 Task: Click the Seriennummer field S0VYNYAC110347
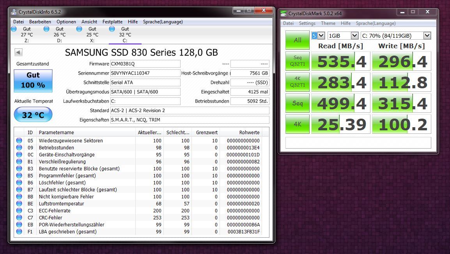145,73
